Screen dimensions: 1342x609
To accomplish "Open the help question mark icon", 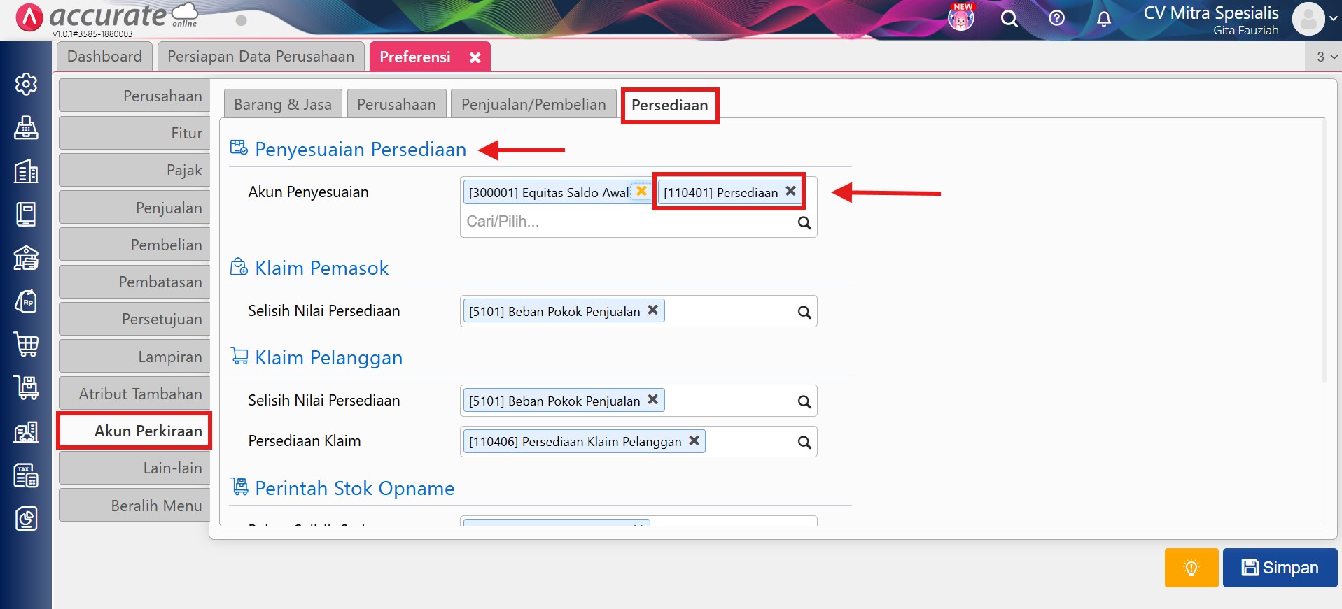I will [x=1056, y=18].
